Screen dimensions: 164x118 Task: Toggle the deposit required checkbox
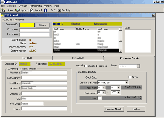86,66
